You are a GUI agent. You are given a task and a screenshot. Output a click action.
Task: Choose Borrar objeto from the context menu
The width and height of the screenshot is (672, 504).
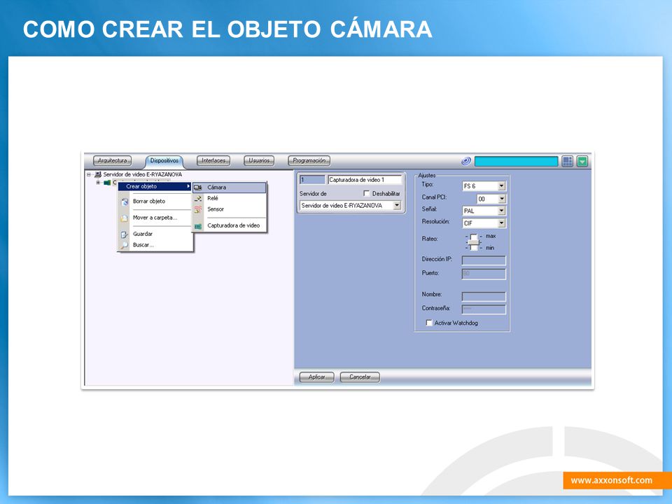(x=155, y=201)
